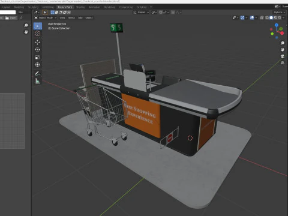Select the Move tool
This screenshot has width=288, height=216.
(x=37, y=42)
